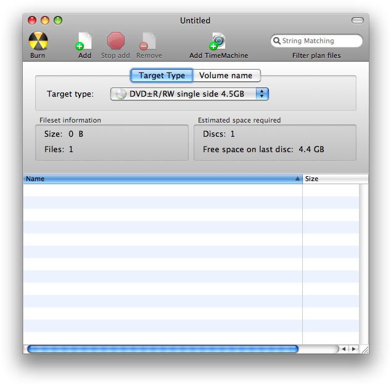Image resolution: width=391 pixels, height=385 pixels.
Task: Click the Remove file icon
Action: [x=148, y=41]
